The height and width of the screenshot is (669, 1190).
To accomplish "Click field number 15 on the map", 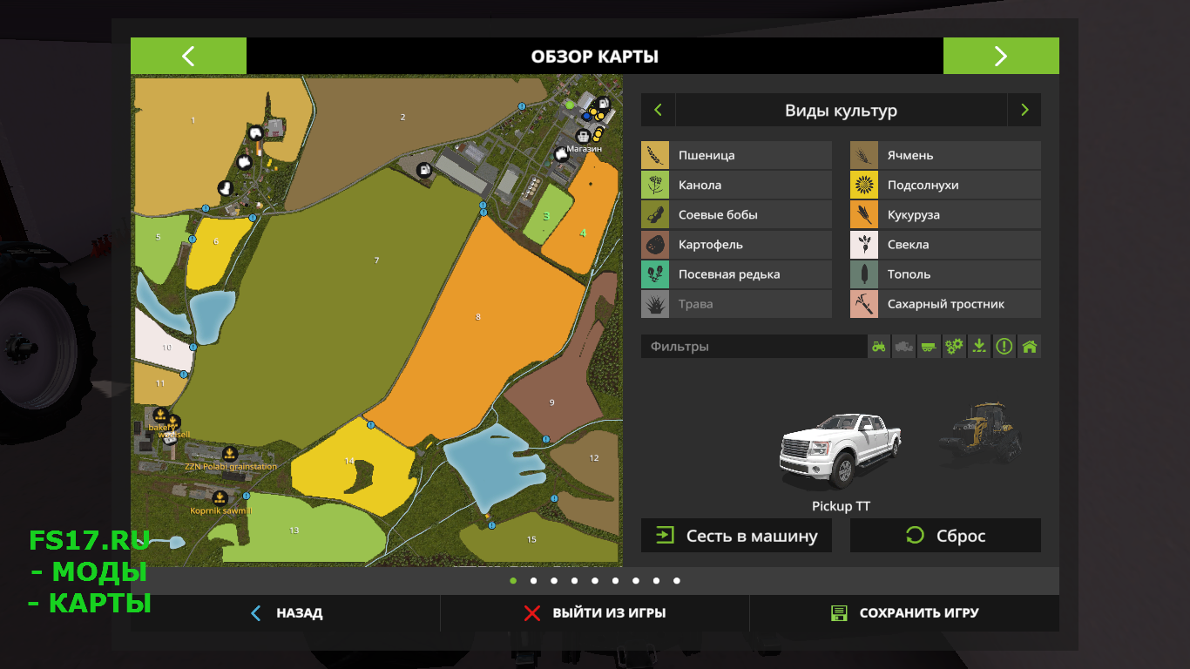I will (x=531, y=540).
